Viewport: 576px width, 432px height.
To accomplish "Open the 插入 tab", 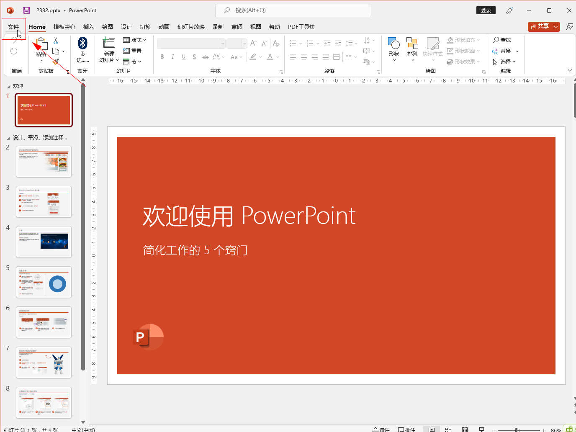I will 88,27.
